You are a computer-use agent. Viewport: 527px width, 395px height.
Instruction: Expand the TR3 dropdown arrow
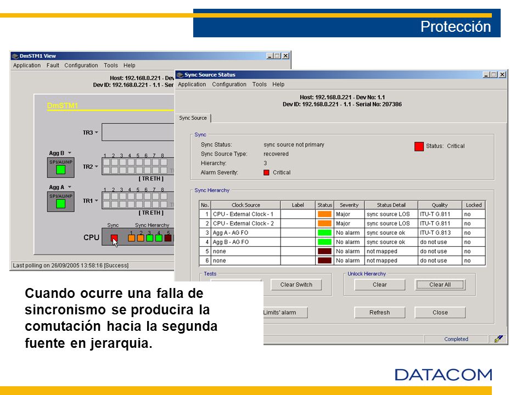coord(97,132)
